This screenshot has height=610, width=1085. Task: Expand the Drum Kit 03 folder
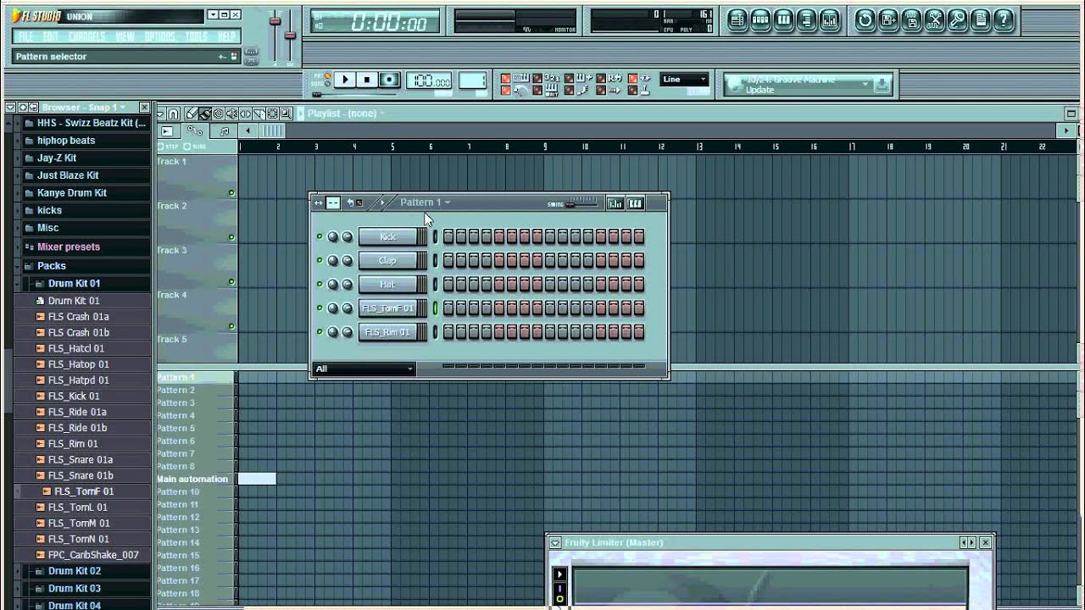(74, 589)
